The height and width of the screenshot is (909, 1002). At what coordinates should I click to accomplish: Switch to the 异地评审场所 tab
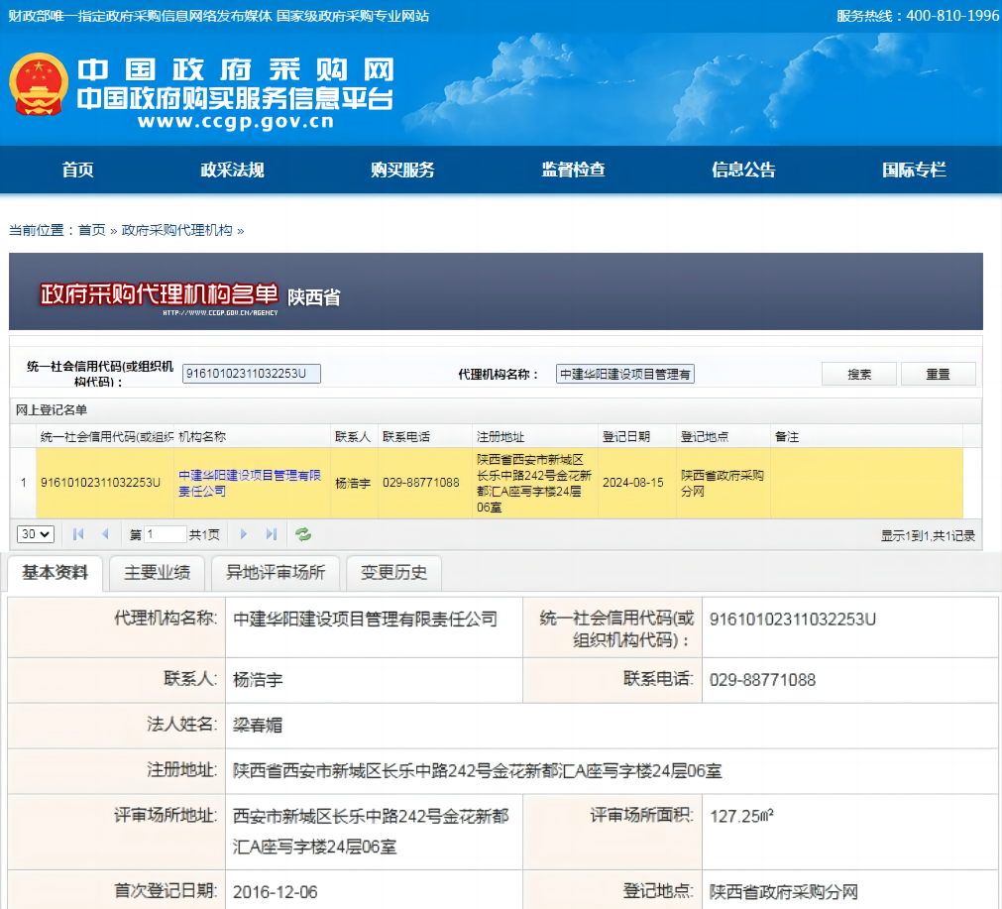point(276,573)
